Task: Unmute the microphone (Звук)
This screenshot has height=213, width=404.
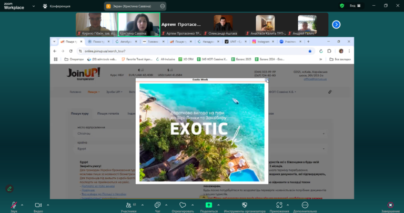Action: click(14, 205)
